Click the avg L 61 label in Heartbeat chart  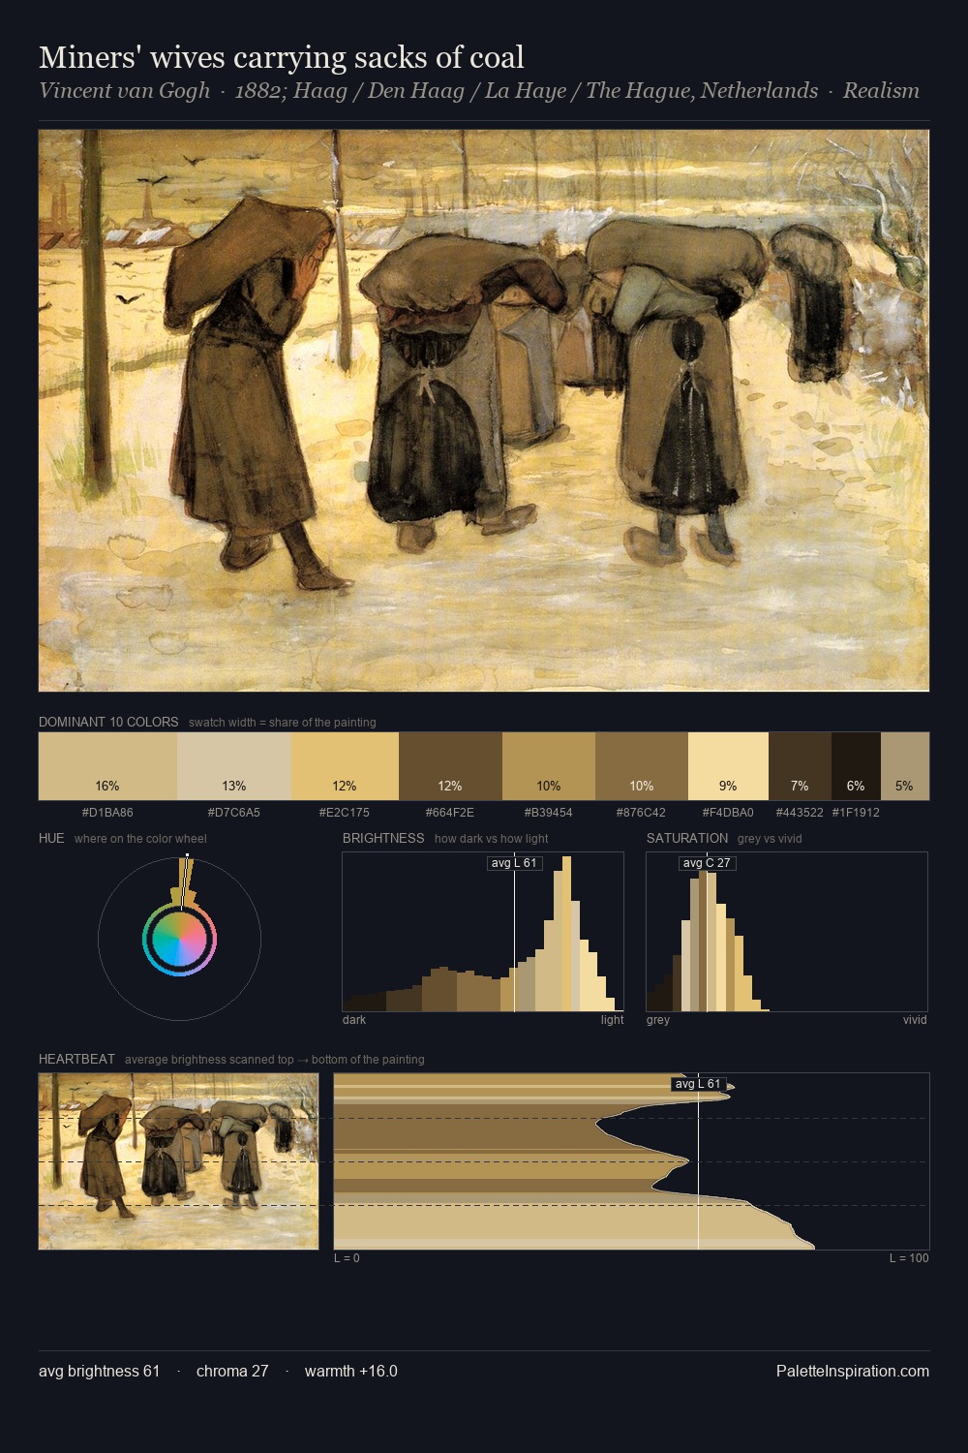coord(698,1084)
